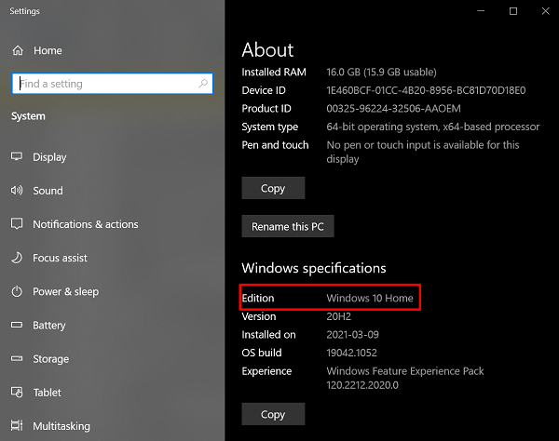
Task: Click the Multitasking icon
Action: coord(17,426)
